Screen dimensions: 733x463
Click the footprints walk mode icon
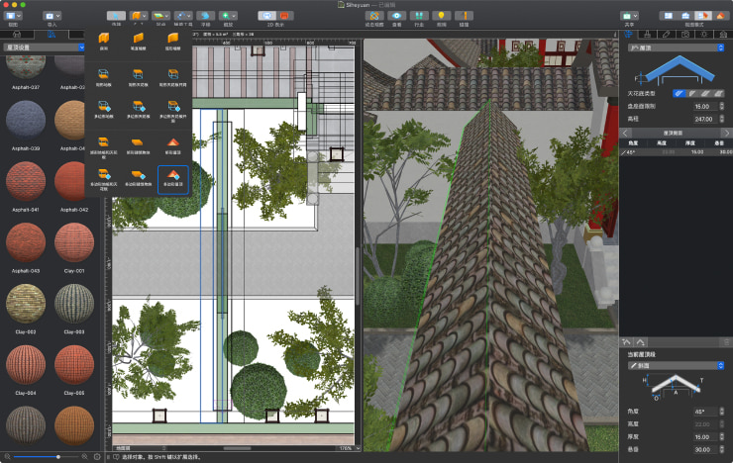[419, 16]
